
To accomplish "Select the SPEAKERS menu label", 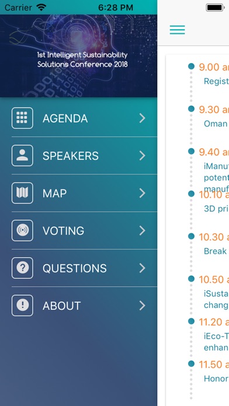I will click(71, 156).
